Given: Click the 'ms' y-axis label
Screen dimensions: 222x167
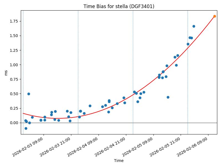Looking at the screenshot, I should tap(6, 73).
